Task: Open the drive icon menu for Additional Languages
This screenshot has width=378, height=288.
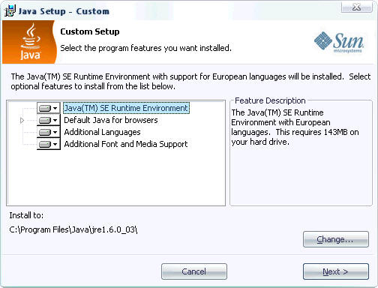Action: 49,132
